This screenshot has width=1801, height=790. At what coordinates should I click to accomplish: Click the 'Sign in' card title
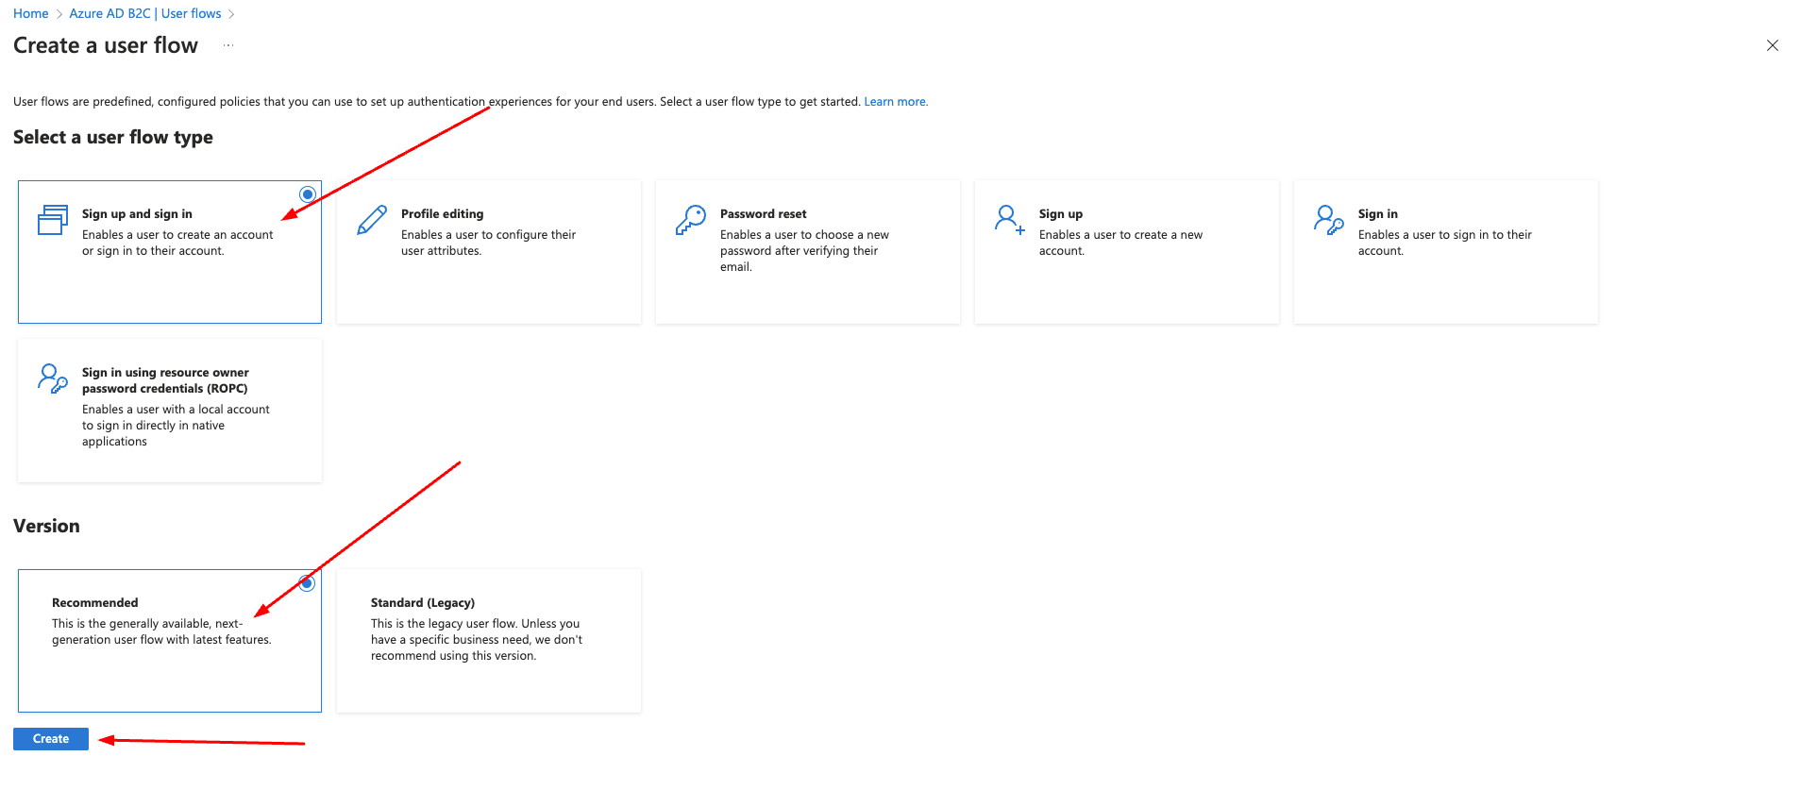pos(1378,214)
